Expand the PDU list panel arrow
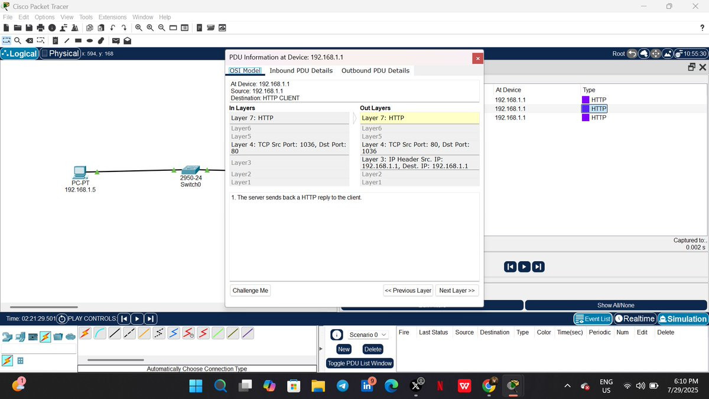Viewport: 709px width, 399px height. [321, 348]
